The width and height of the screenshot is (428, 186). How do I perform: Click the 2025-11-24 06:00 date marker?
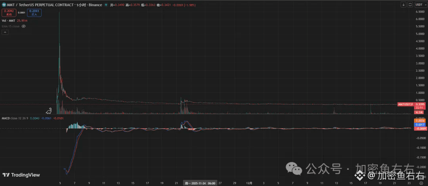[x=200, y=184]
